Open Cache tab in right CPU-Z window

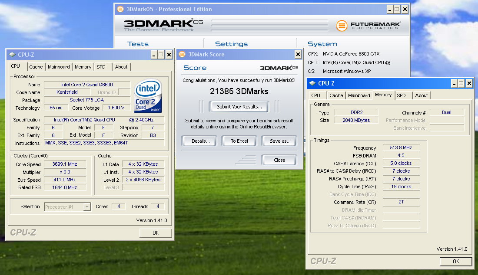click(336, 95)
